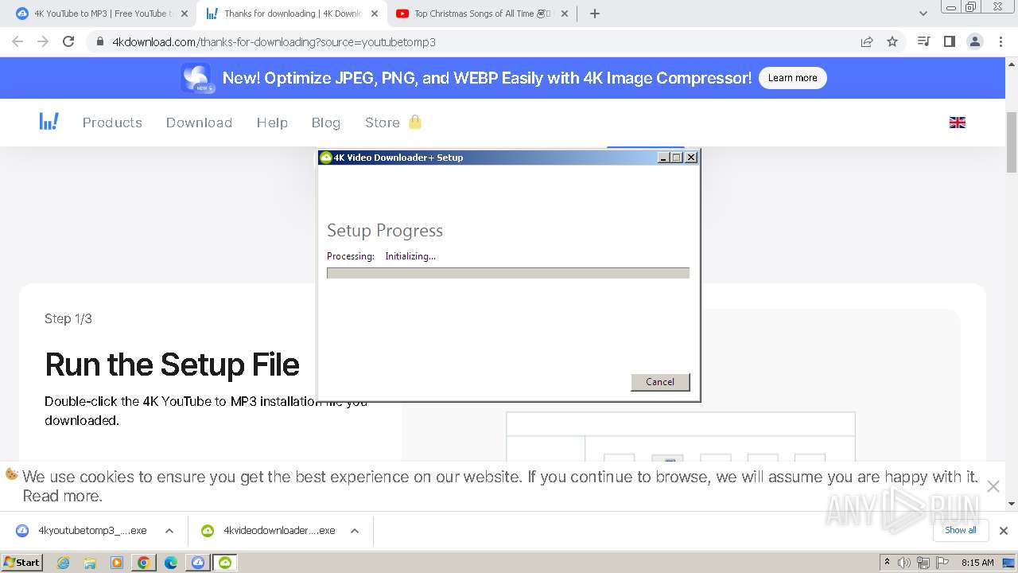Click Learn more in banner
The height and width of the screenshot is (573, 1018).
coord(792,78)
